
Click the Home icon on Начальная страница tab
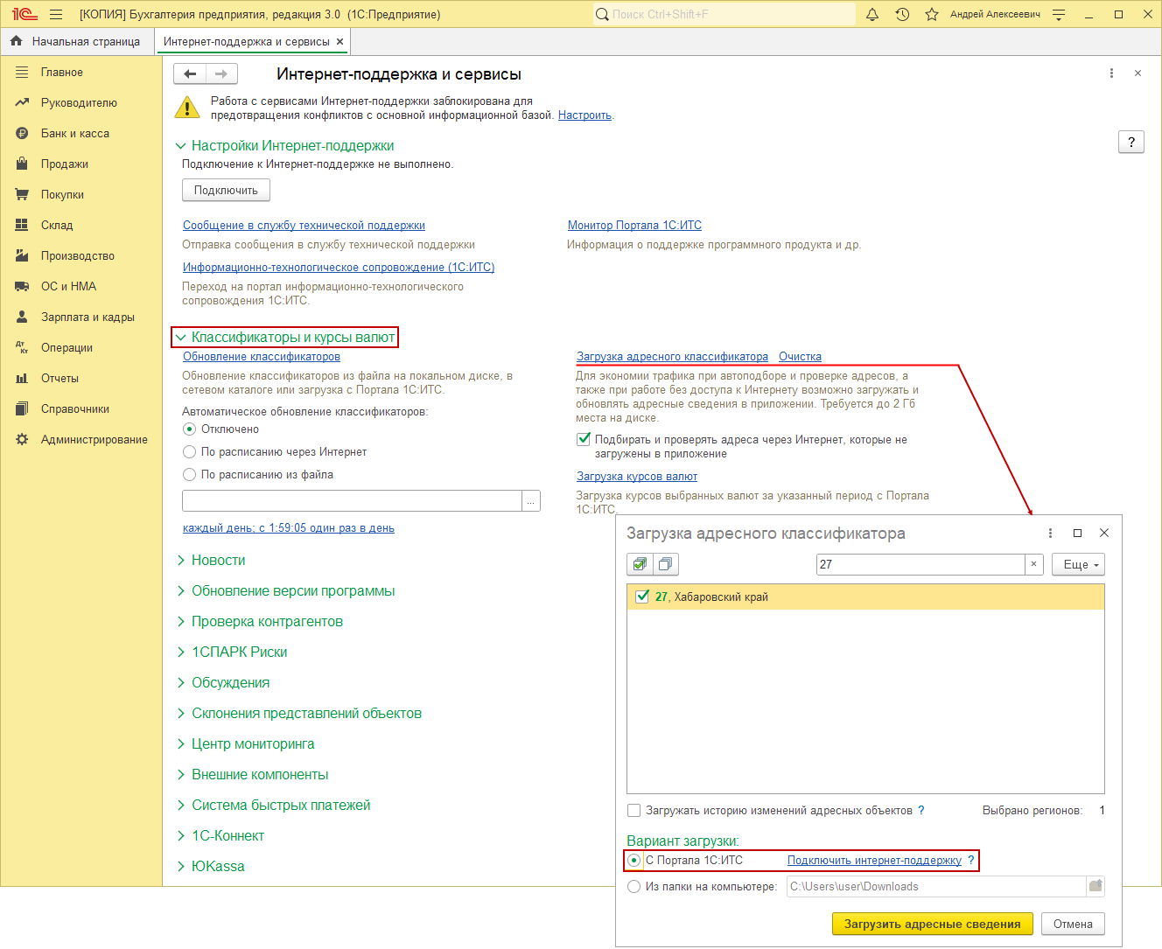tap(16, 41)
